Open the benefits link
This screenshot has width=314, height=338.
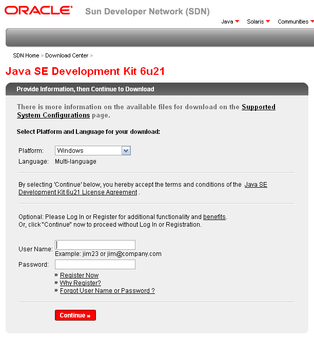[214, 216]
